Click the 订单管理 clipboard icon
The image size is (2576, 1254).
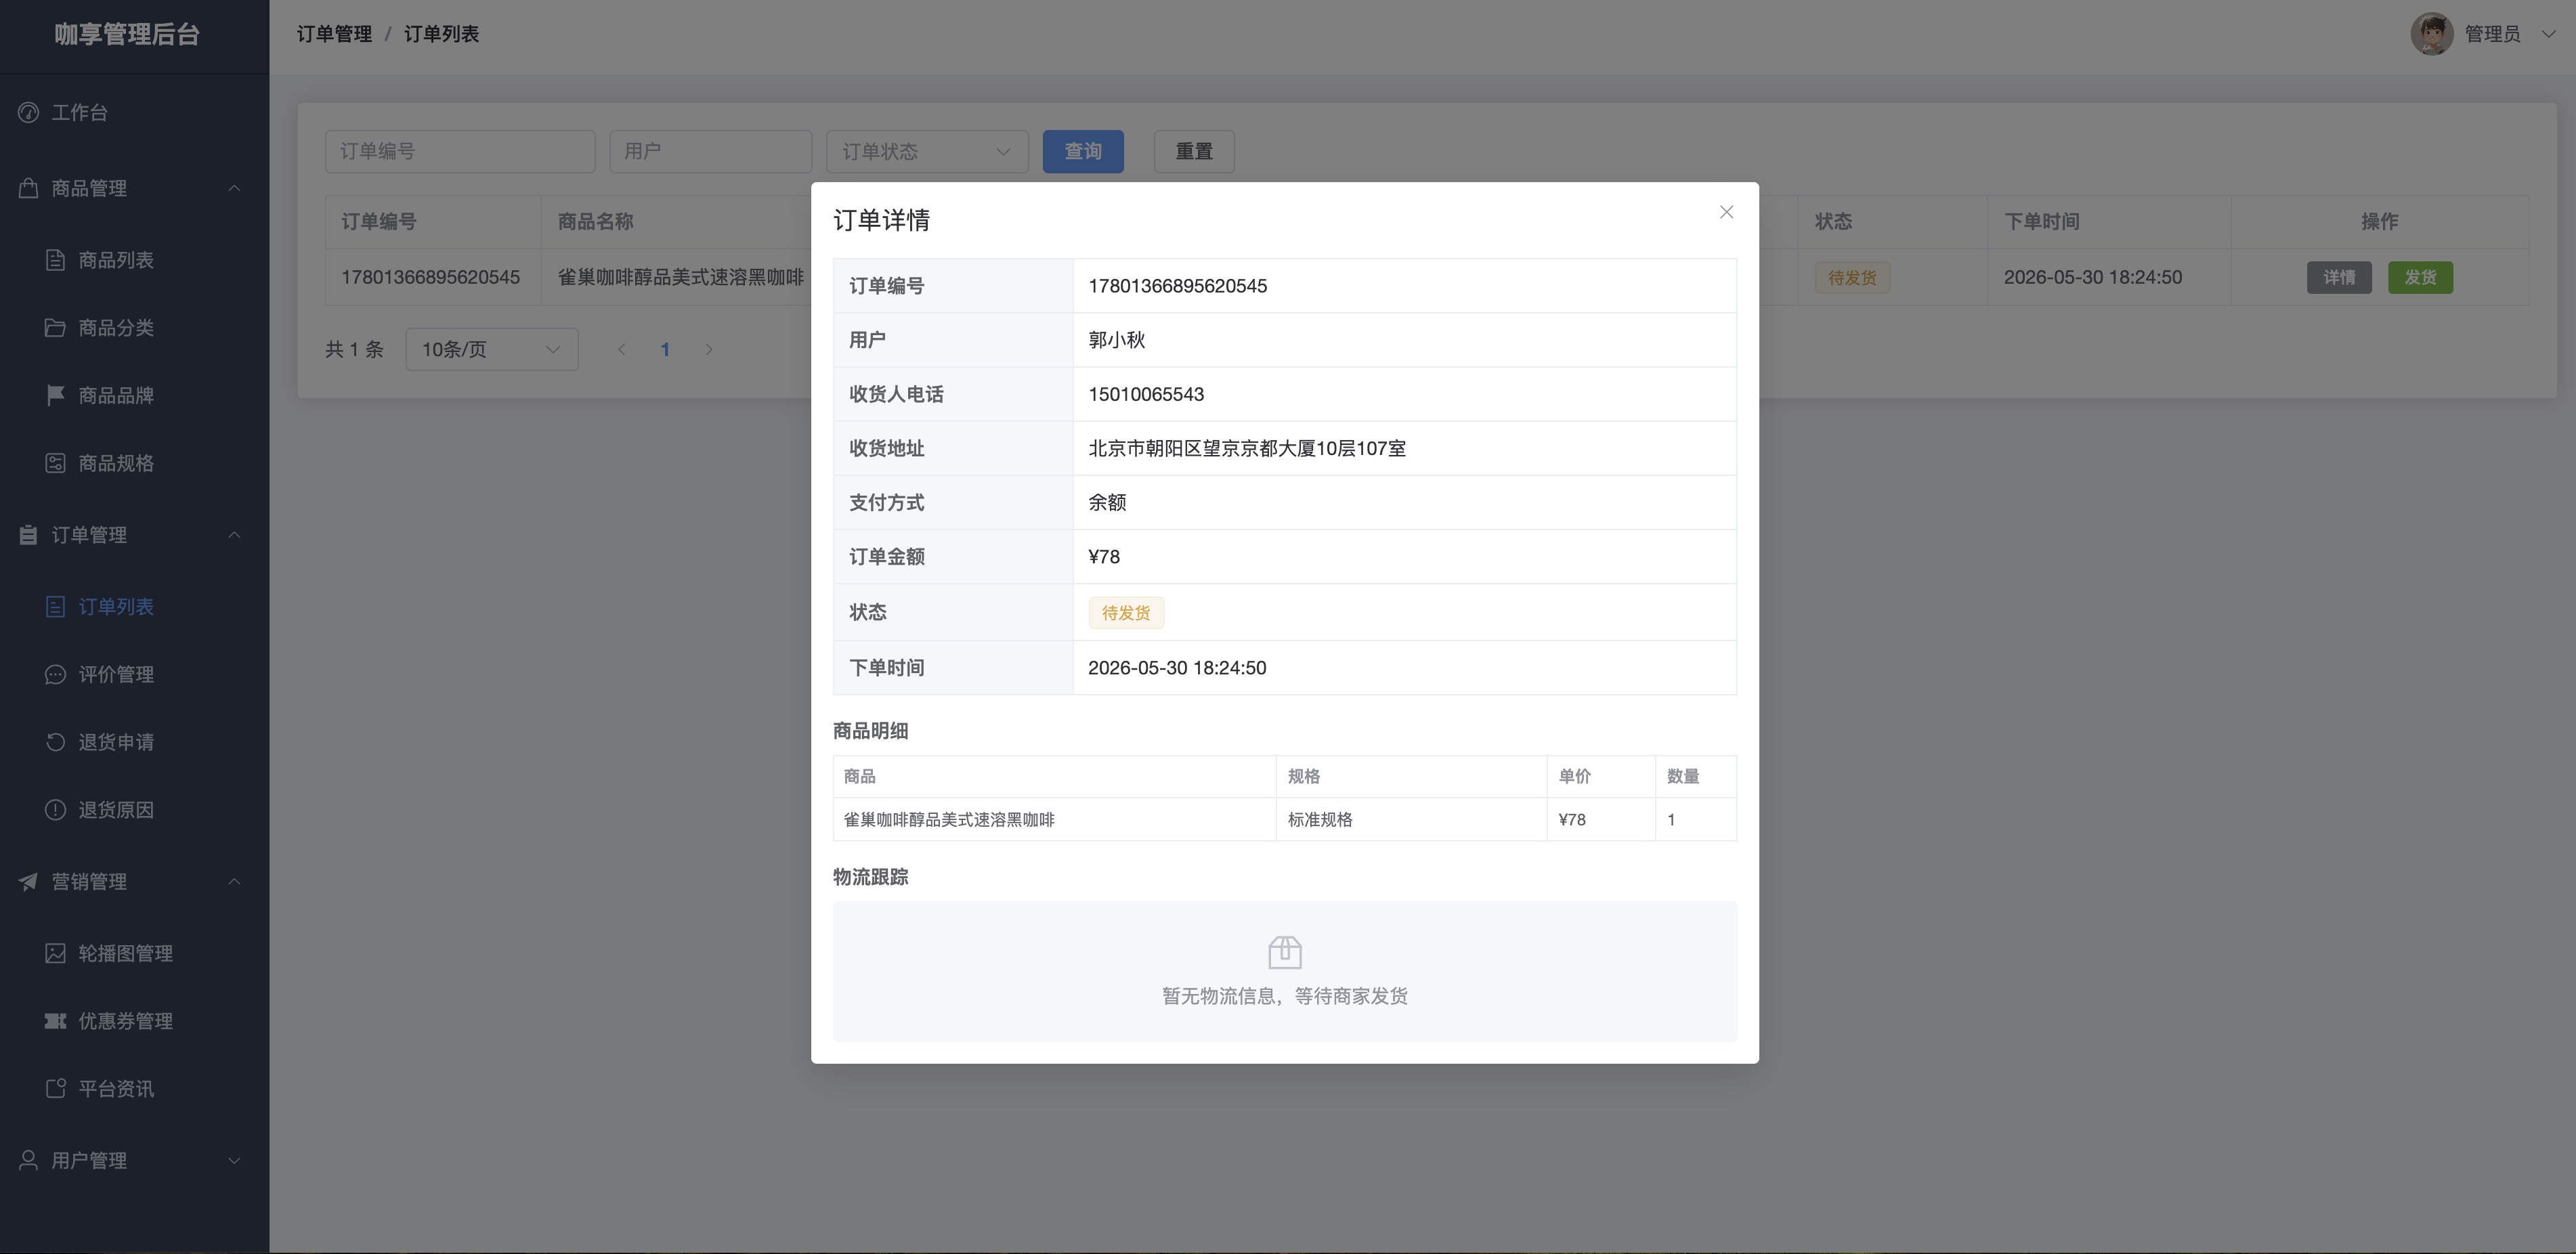pyautogui.click(x=29, y=535)
